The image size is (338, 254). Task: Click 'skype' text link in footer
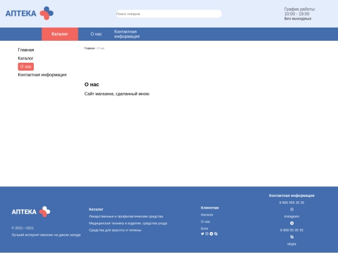tap(292, 244)
